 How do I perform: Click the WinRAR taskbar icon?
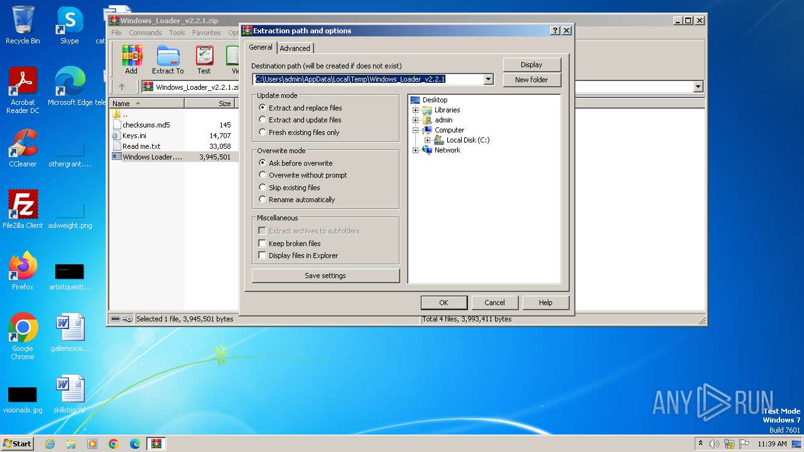156,444
